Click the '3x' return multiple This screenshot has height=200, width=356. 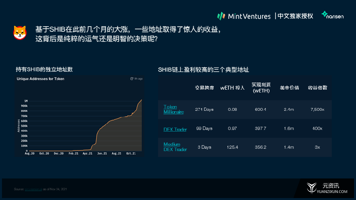point(317,147)
